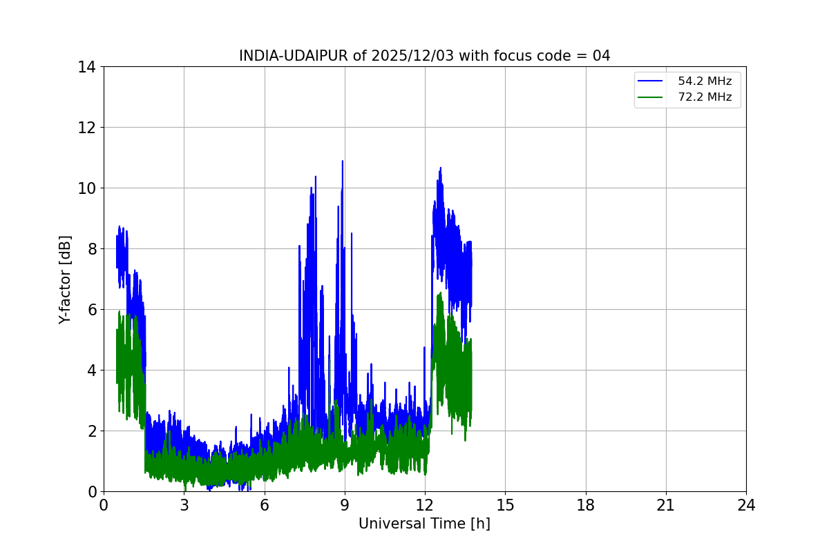The image size is (829, 552).
Task: Click the x-axis tick label 0
Action: 104,505
